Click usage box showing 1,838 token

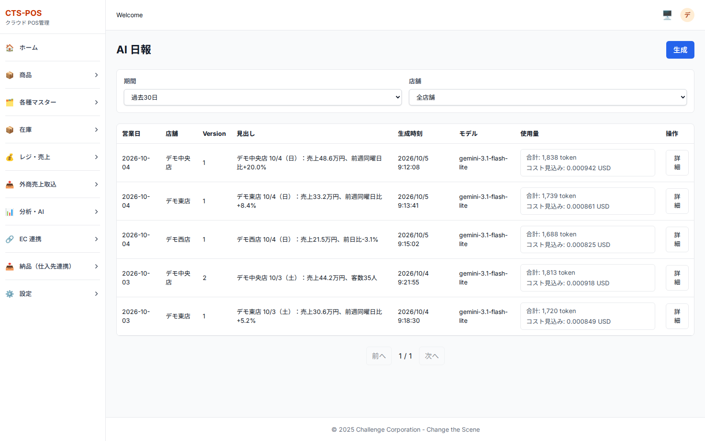pos(588,163)
